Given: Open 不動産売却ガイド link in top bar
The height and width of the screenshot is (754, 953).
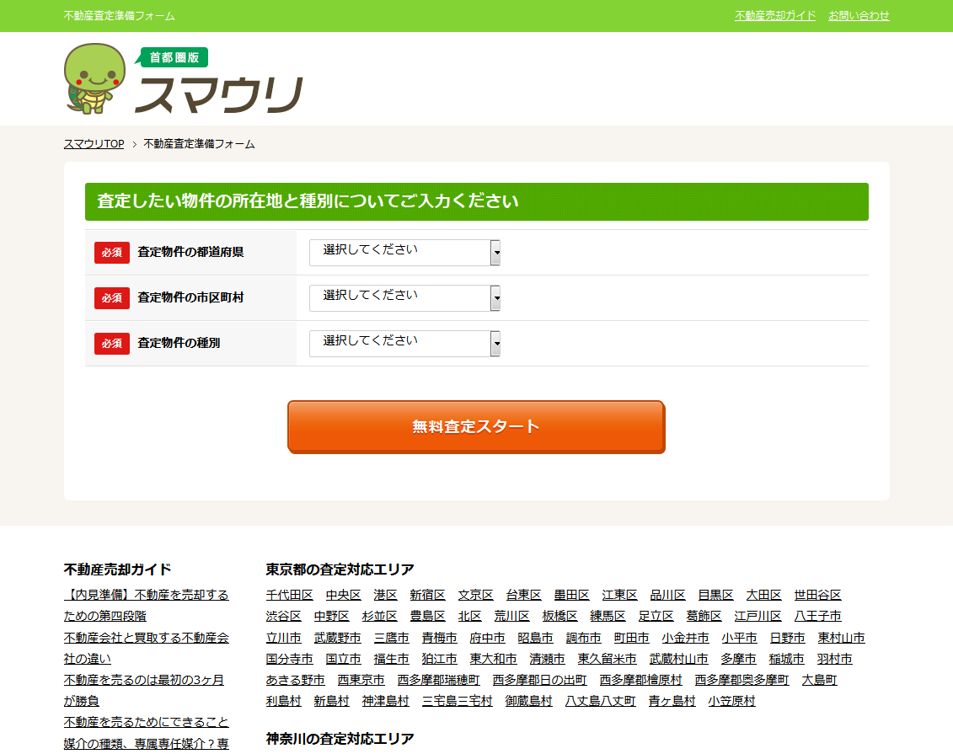Looking at the screenshot, I should [x=775, y=16].
